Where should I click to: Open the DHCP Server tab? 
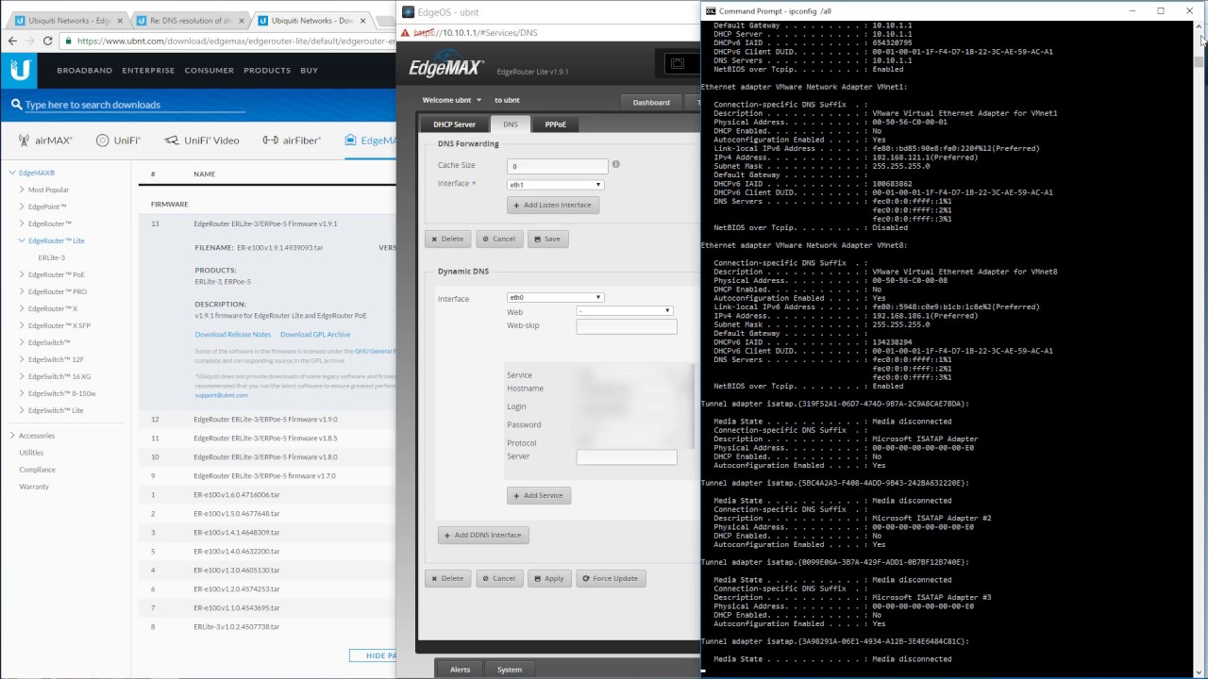454,124
